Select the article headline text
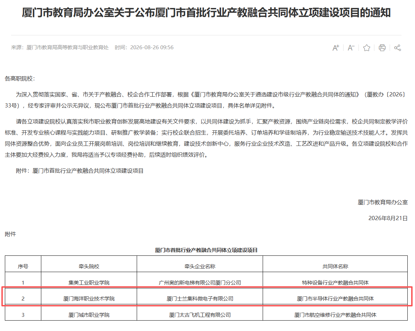 (x=206, y=13)
